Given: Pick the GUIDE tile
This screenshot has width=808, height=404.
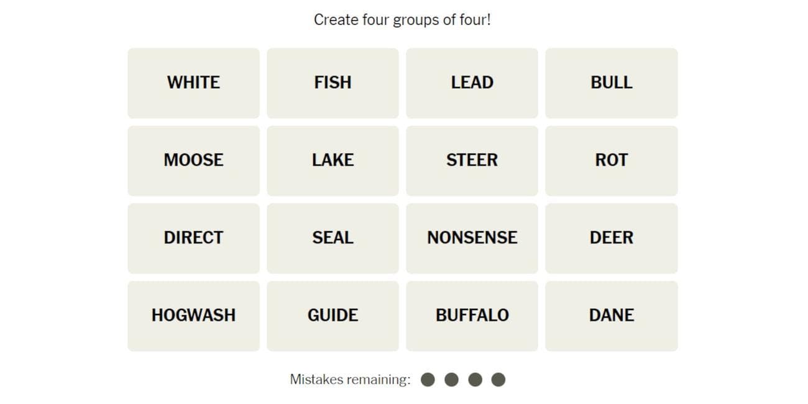Looking at the screenshot, I should tap(333, 316).
